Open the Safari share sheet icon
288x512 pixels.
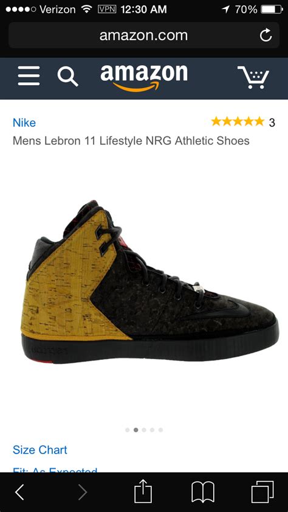click(x=143, y=491)
